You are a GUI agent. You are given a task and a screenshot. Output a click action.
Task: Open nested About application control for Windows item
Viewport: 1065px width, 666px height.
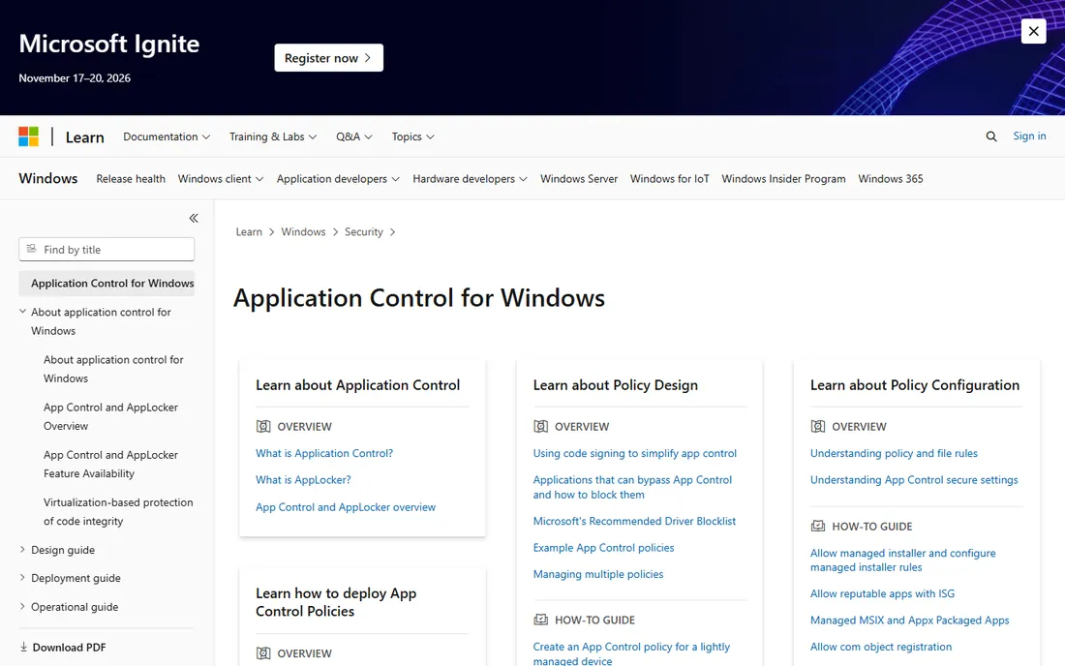click(113, 369)
